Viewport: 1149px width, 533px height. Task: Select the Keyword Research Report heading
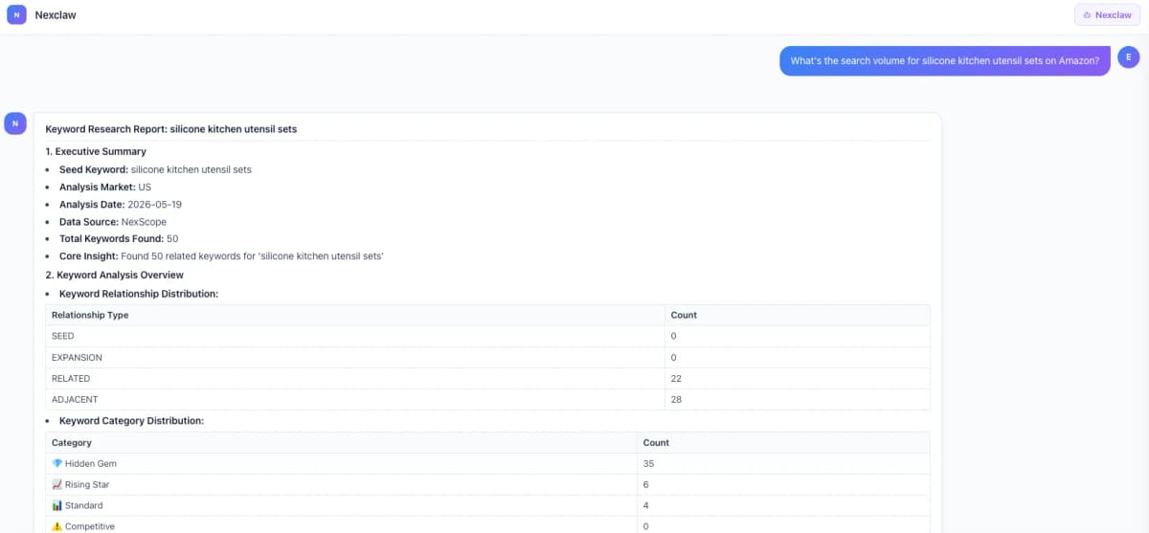171,128
